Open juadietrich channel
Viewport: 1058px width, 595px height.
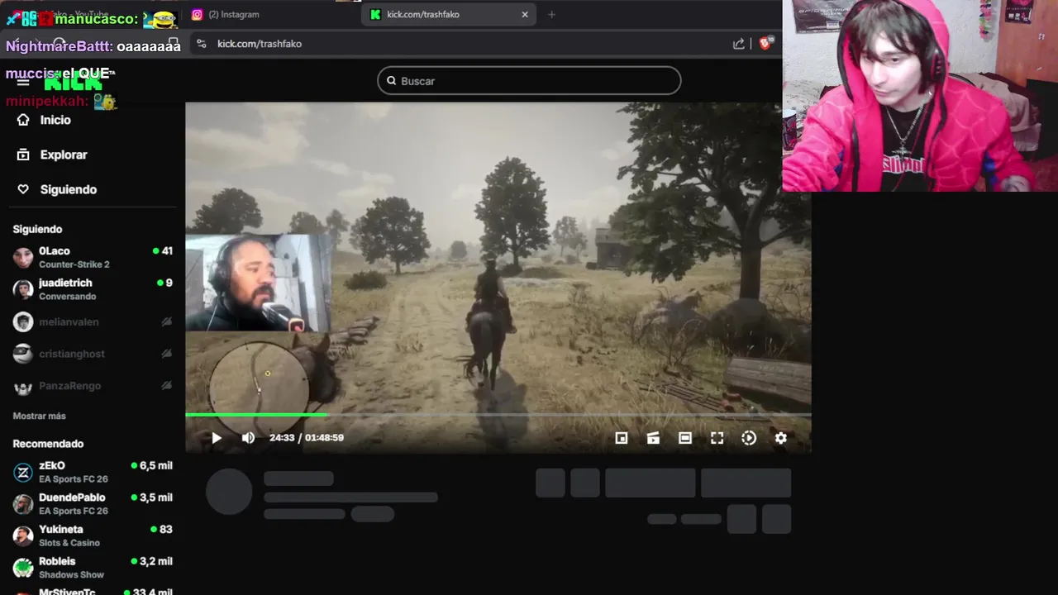tap(93, 289)
